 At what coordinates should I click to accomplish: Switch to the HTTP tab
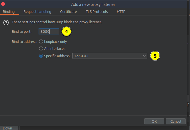coord(121,12)
